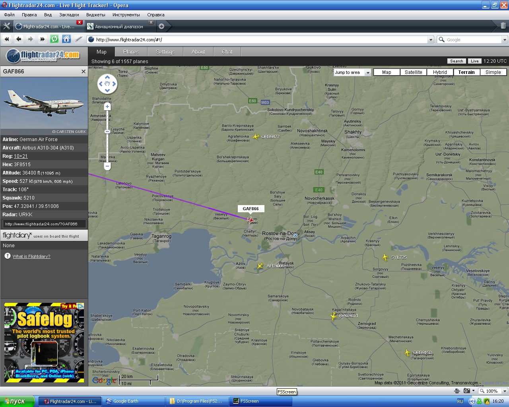
Task: Click RU language indicator in tray
Action: point(460,401)
